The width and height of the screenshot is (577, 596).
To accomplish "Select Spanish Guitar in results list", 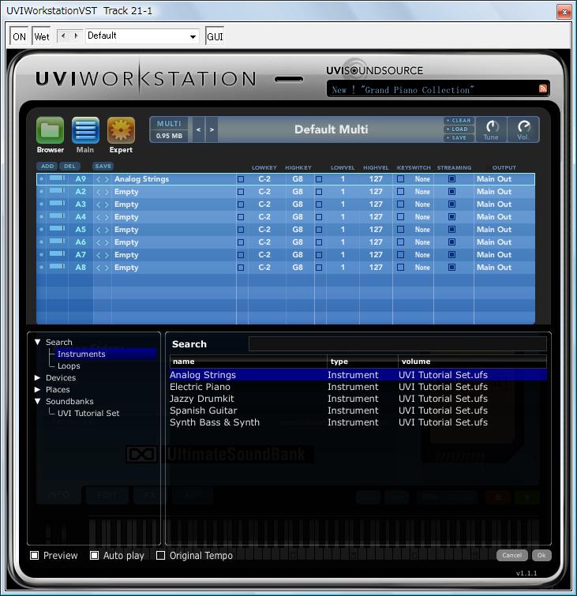I will click(x=358, y=410).
